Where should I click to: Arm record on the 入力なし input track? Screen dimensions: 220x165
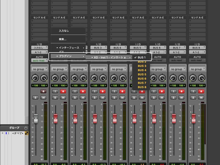point(43,91)
